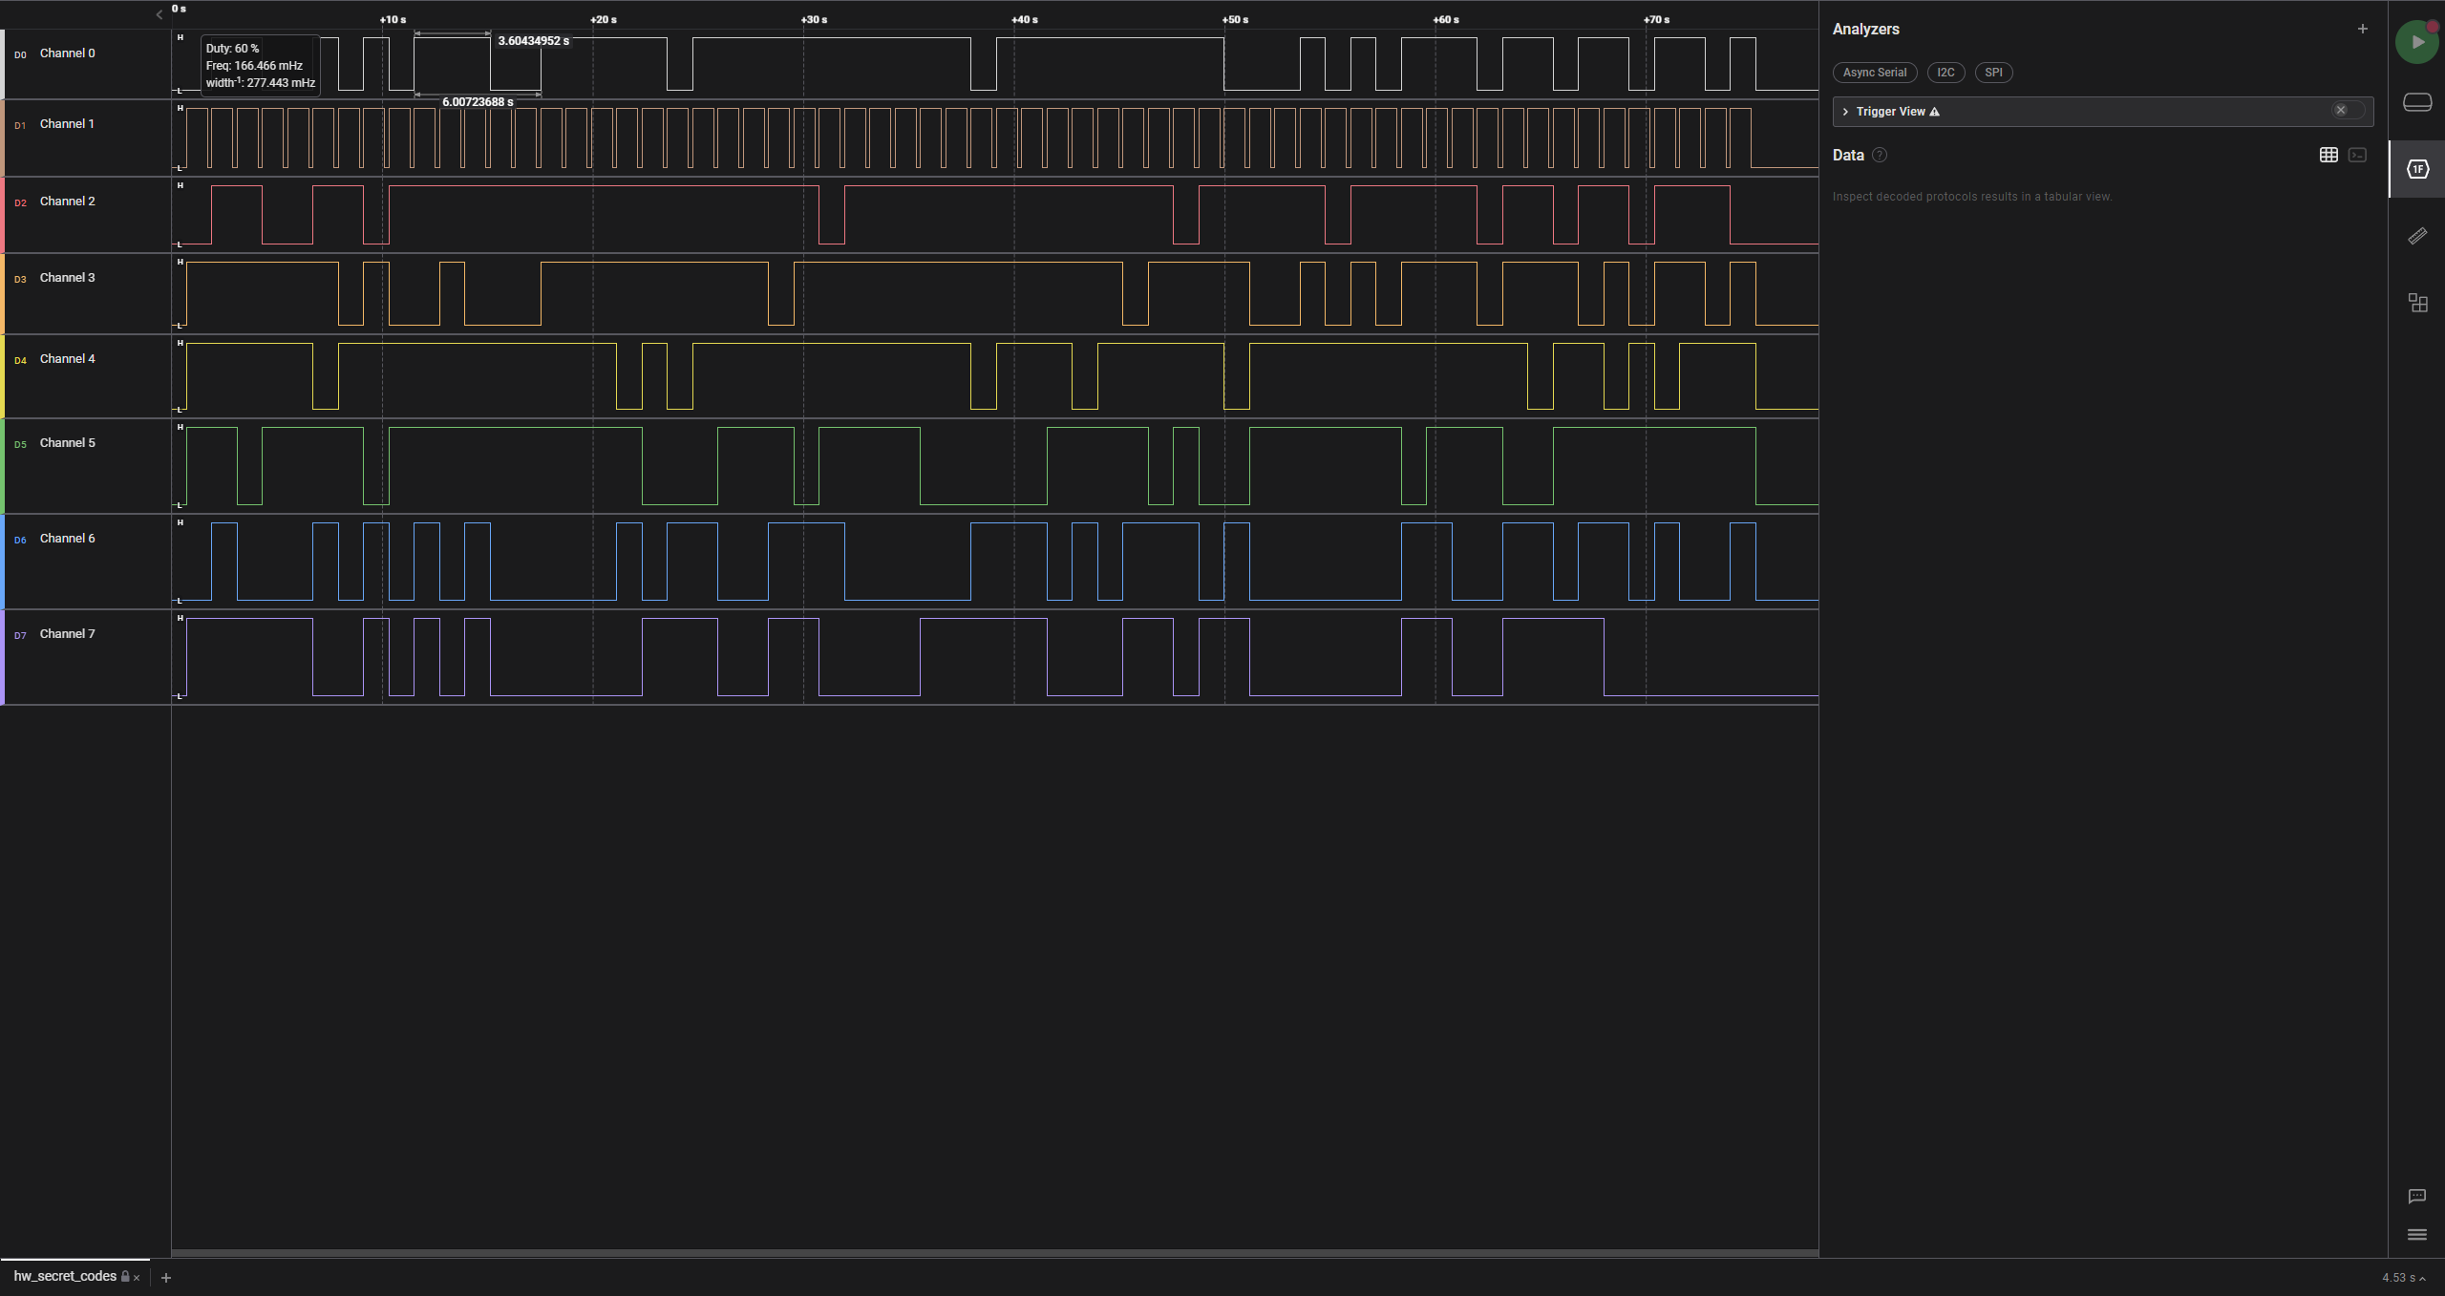Click the +60 s timeline marker

pos(1446,20)
